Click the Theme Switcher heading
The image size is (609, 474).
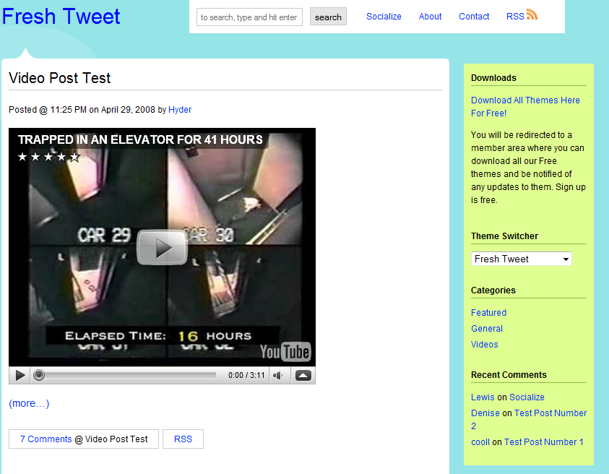point(504,236)
